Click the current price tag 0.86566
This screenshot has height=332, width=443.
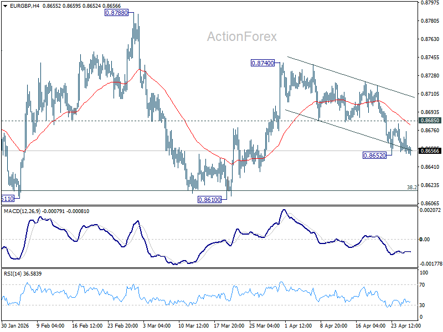[x=430, y=151]
